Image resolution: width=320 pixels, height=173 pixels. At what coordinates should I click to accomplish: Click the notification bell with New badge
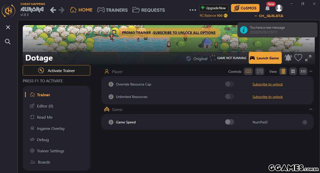pos(267,8)
